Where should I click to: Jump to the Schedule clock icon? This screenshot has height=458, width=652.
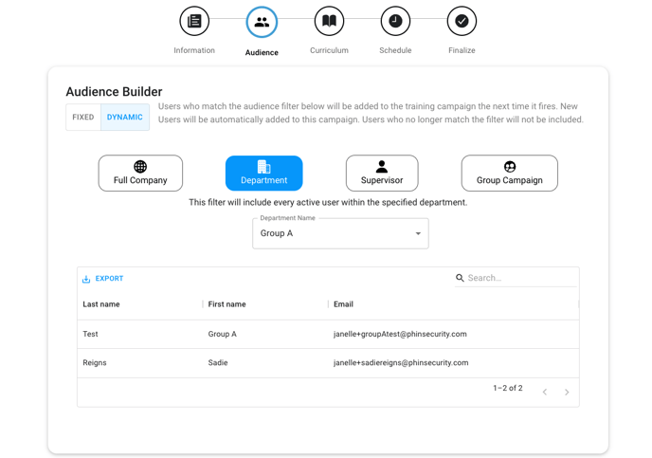click(395, 21)
